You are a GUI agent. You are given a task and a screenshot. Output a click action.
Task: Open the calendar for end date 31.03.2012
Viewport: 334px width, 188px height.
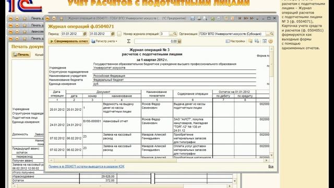(x=113, y=34)
